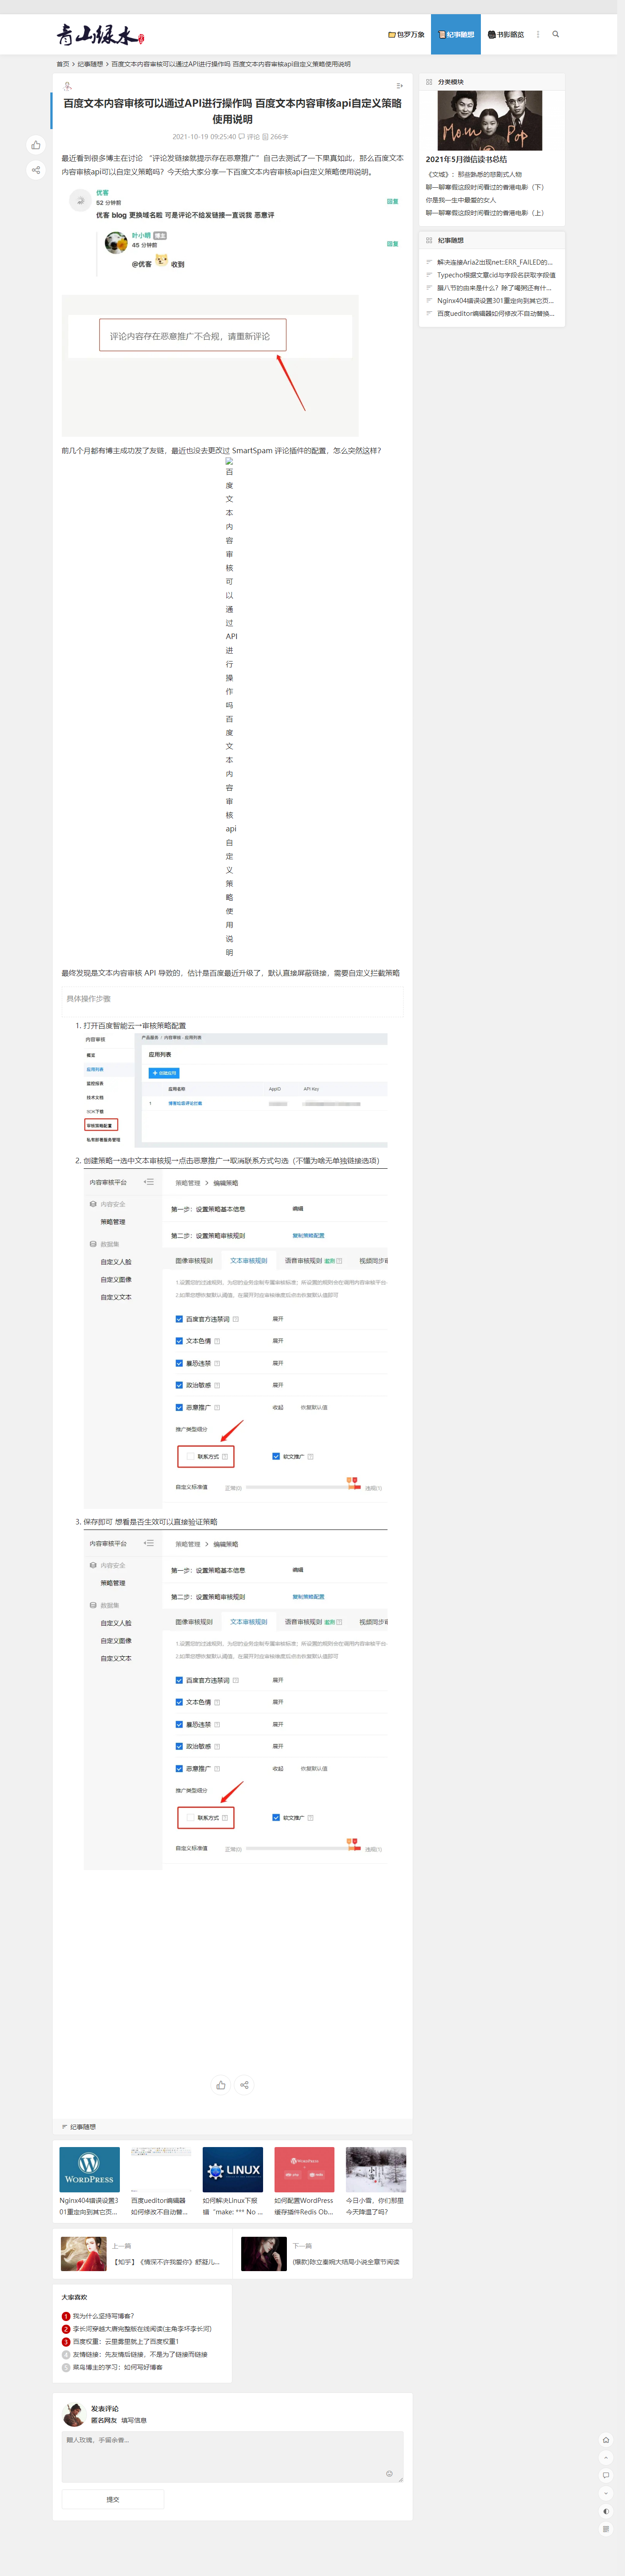The height and width of the screenshot is (2576, 625).
Task: Open the floating QR code icon
Action: pyautogui.click(x=606, y=2529)
